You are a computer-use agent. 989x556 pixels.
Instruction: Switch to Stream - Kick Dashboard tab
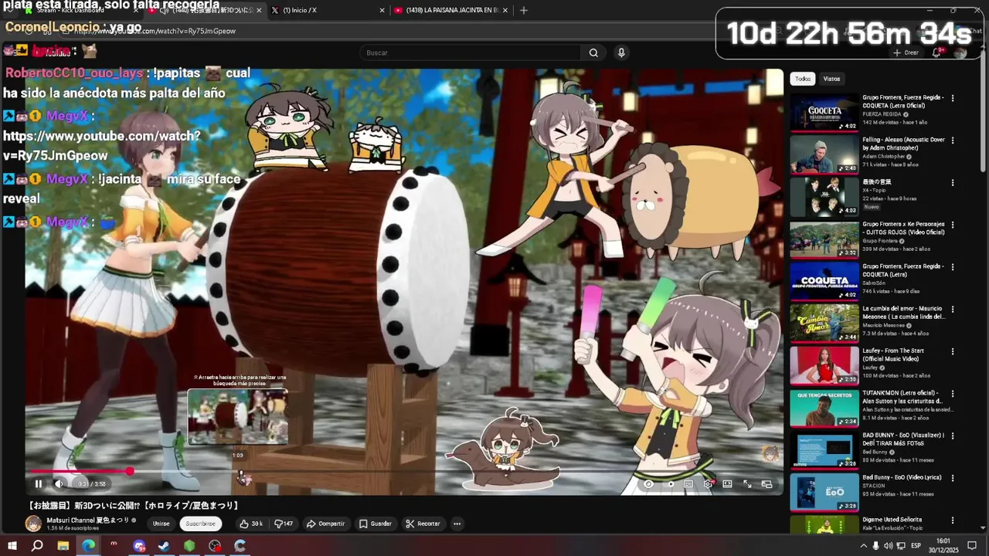click(81, 10)
